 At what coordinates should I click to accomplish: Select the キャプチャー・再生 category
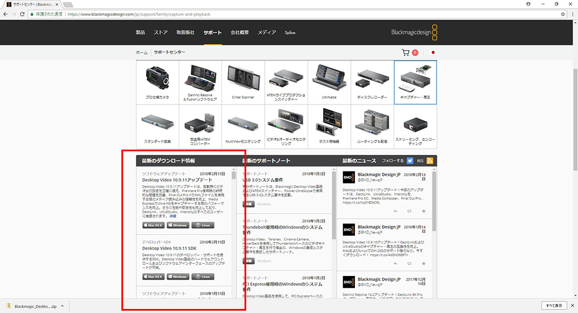coord(416,83)
